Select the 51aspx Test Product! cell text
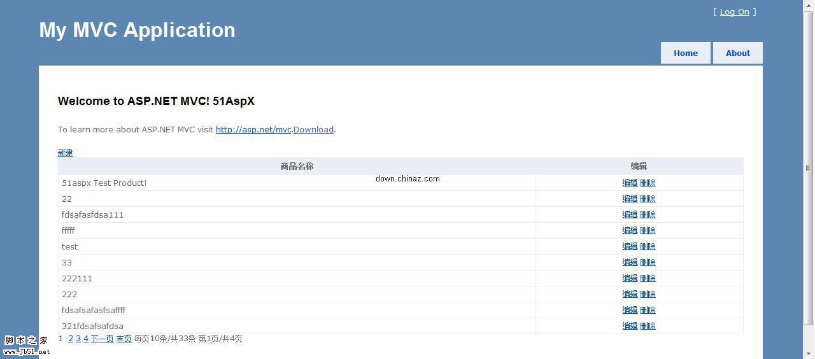Screen dimensions: 815x359 click(x=104, y=183)
